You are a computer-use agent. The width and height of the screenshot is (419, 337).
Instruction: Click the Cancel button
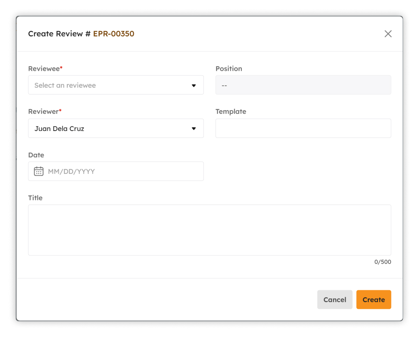pos(334,300)
